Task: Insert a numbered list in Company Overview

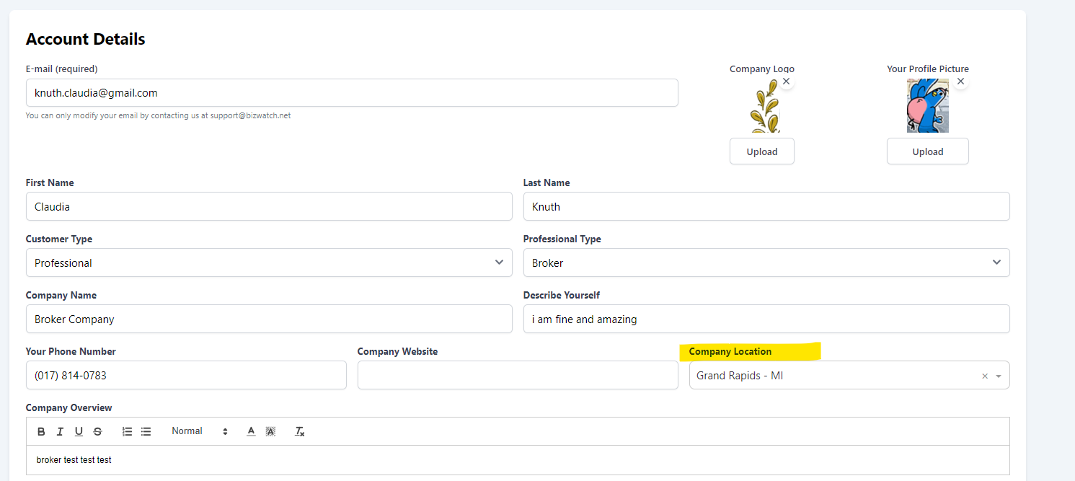Action: pos(127,431)
